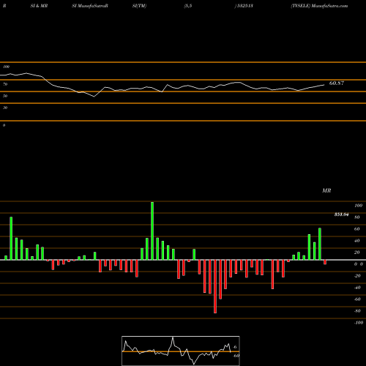
Task: Click the MR axis label 40
Action: (x=357, y=241)
